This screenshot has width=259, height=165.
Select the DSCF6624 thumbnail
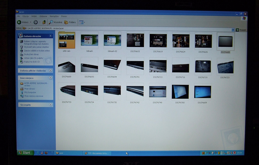tap(181, 41)
